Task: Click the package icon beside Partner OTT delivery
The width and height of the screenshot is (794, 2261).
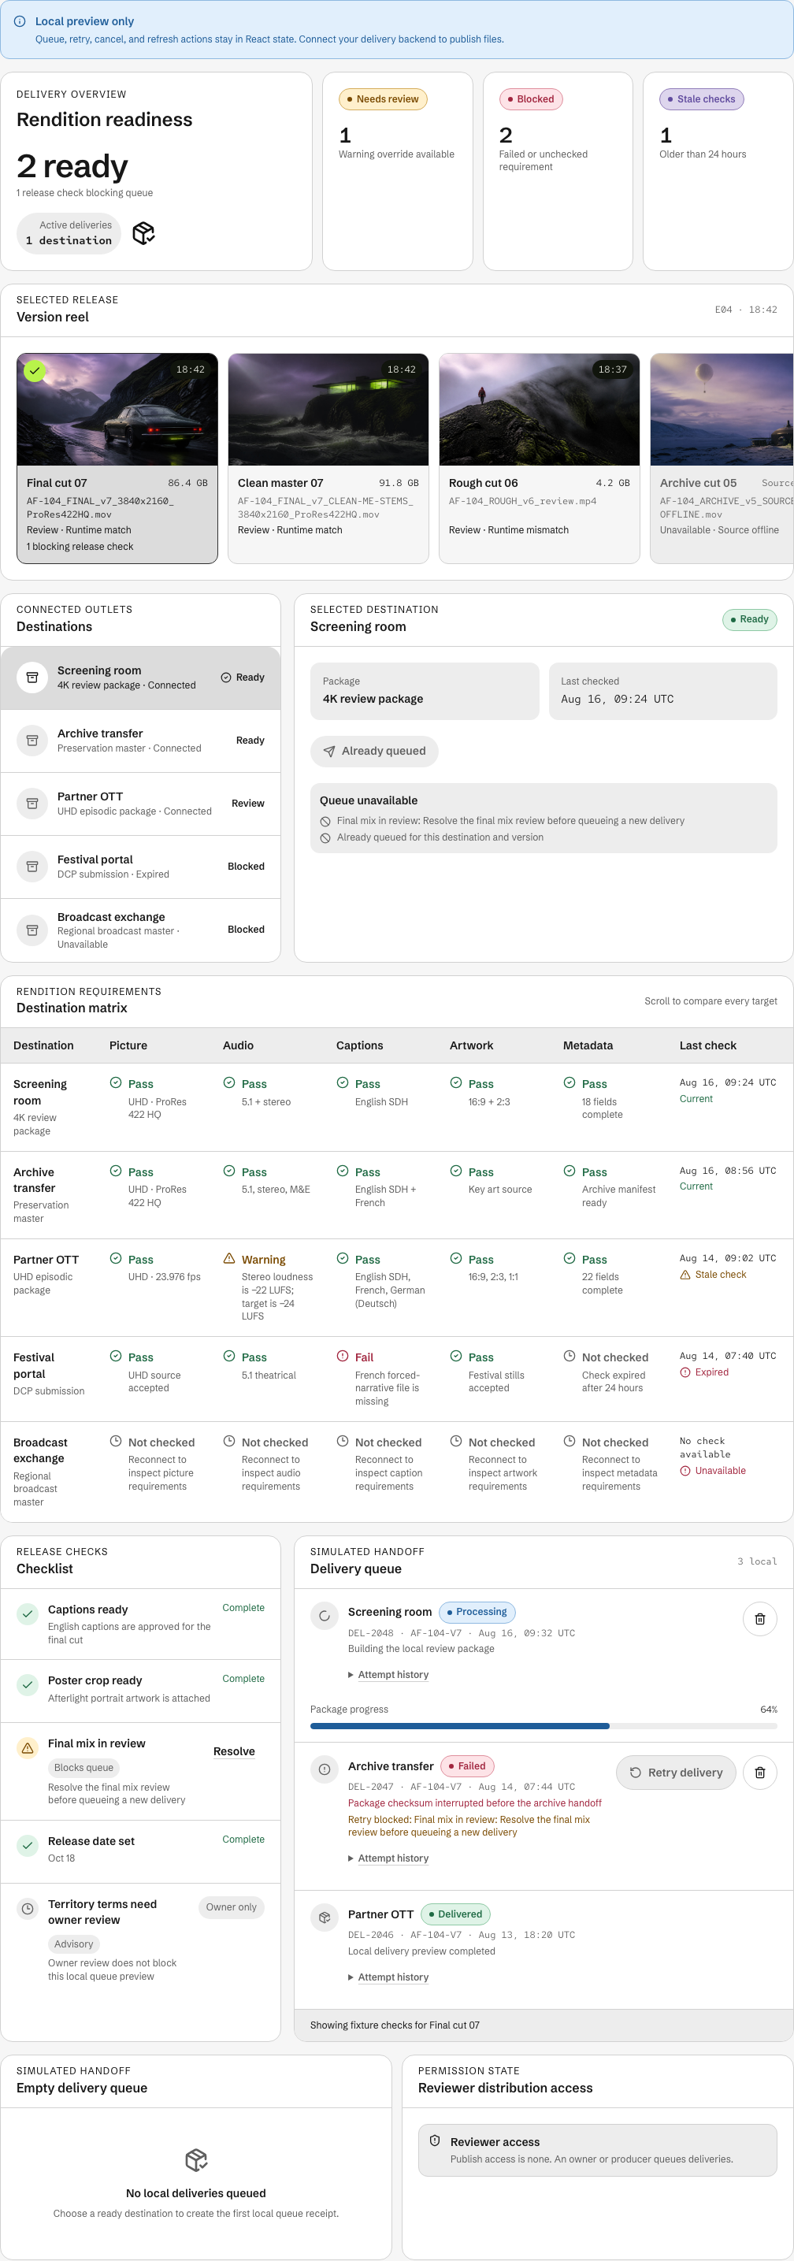Action: coord(325,1918)
